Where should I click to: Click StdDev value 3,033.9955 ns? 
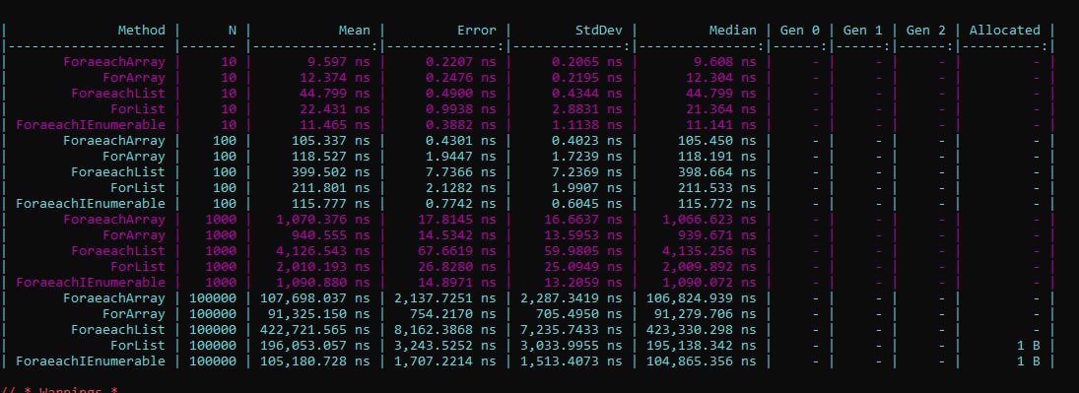click(572, 346)
